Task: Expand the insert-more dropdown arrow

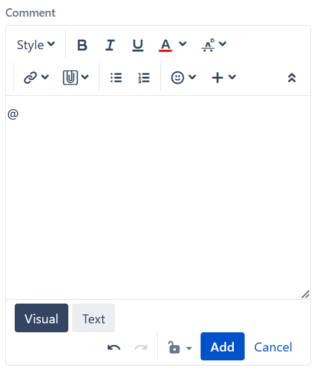Action: point(232,77)
